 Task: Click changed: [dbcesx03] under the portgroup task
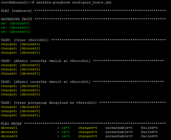tap(20, 111)
